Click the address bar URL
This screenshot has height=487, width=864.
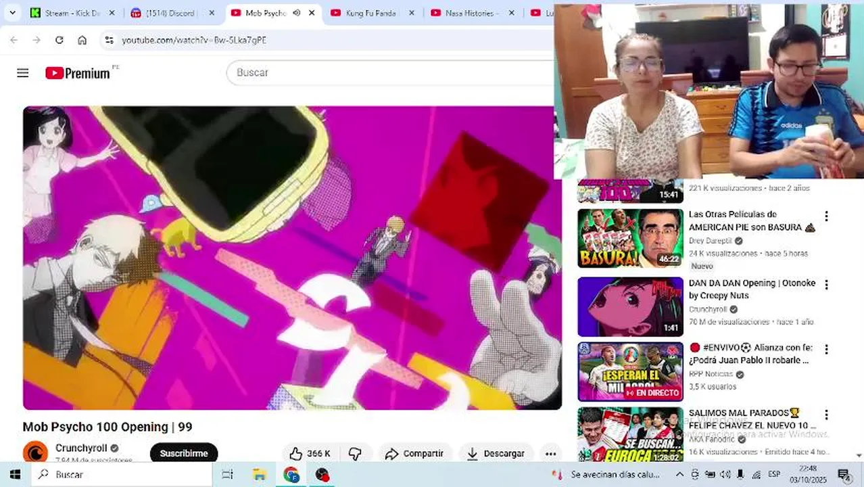point(194,40)
